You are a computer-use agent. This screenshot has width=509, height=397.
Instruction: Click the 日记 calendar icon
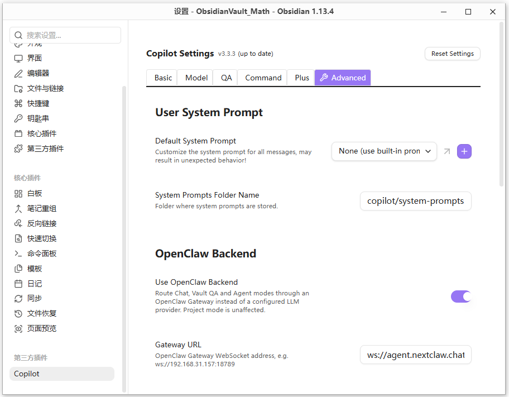[18, 284]
